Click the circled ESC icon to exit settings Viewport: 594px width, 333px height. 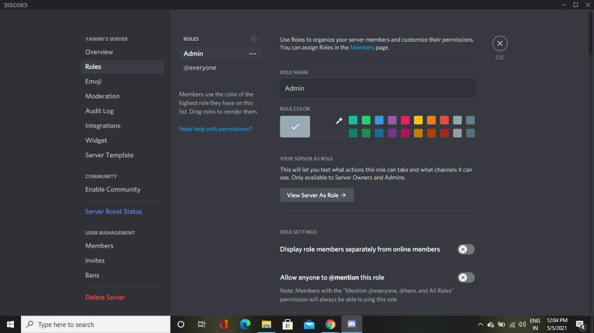coord(500,43)
